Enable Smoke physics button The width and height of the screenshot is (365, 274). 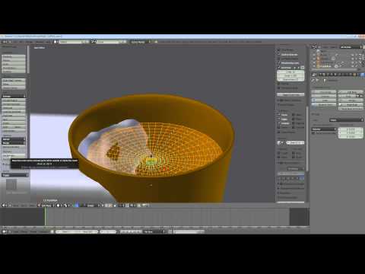click(x=351, y=100)
